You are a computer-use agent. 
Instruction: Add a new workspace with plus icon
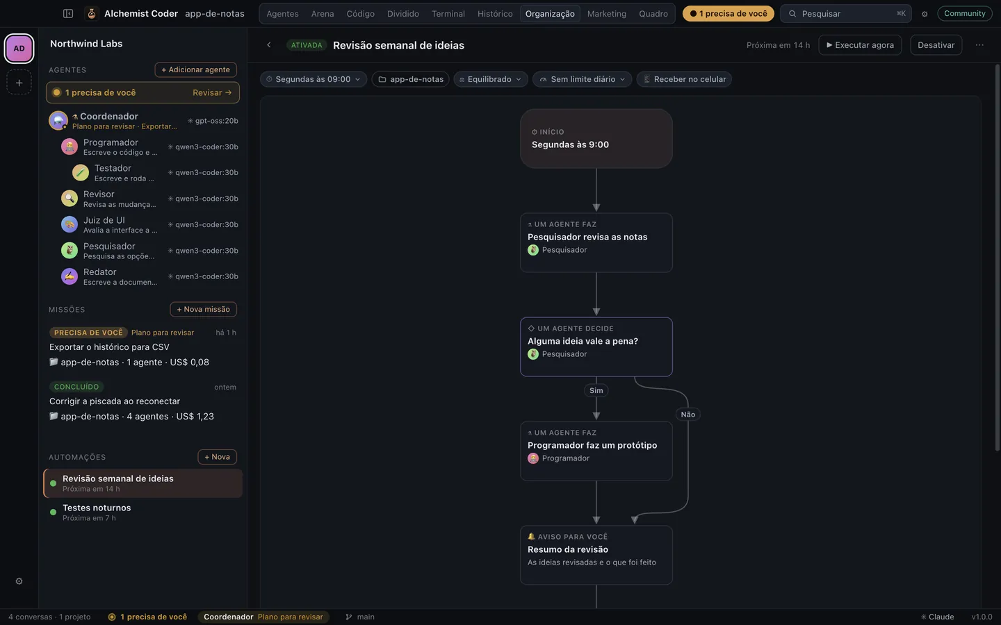pos(19,83)
